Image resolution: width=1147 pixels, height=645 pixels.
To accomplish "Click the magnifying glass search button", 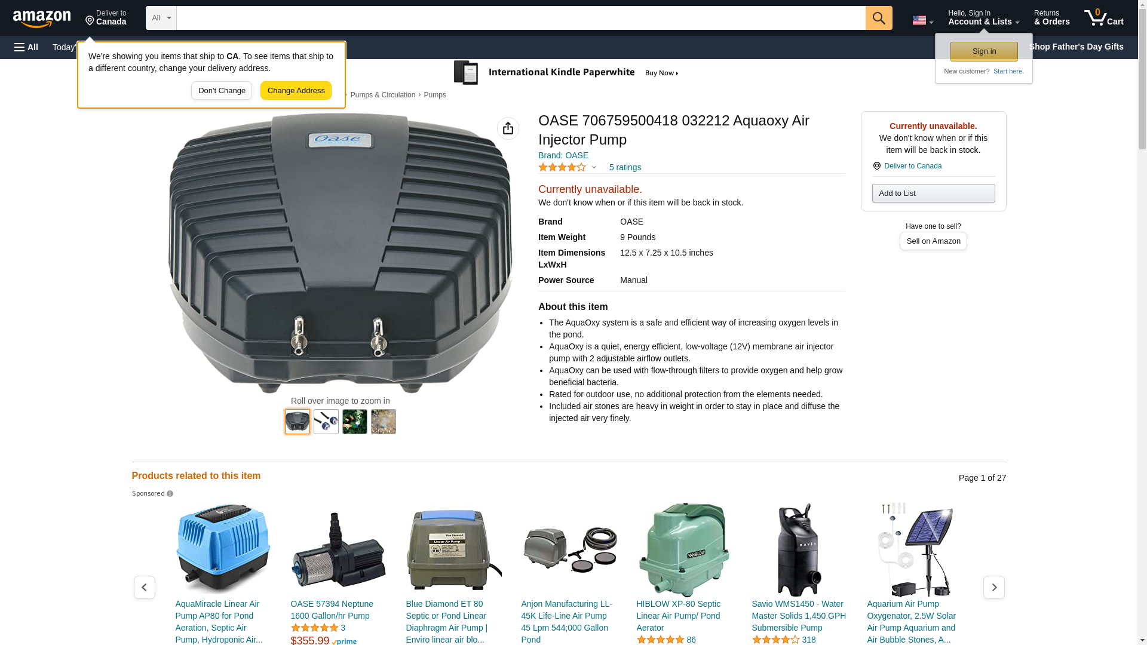I will [x=878, y=18].
